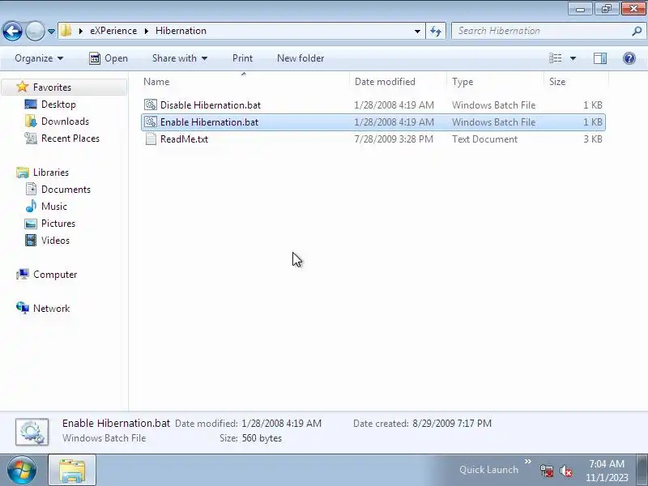Open the Share with menu

[x=179, y=58]
